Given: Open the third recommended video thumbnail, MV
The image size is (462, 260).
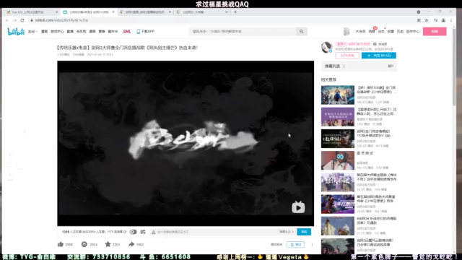Looking at the screenshot, I should (338, 139).
